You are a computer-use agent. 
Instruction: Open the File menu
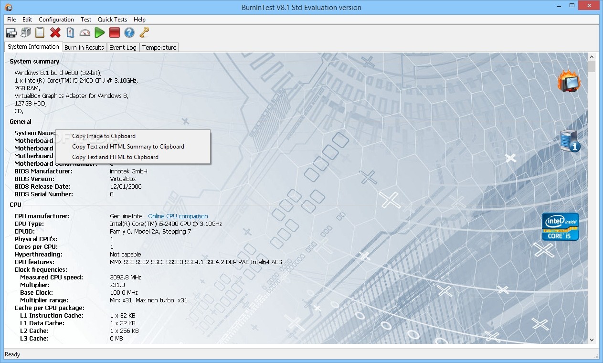11,20
